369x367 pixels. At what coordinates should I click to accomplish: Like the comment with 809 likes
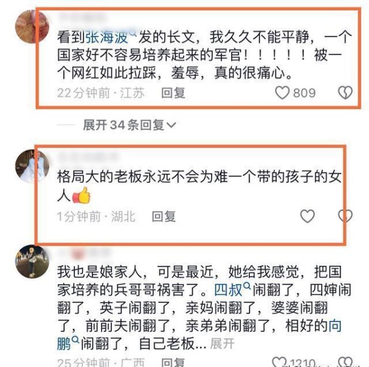pos(282,93)
